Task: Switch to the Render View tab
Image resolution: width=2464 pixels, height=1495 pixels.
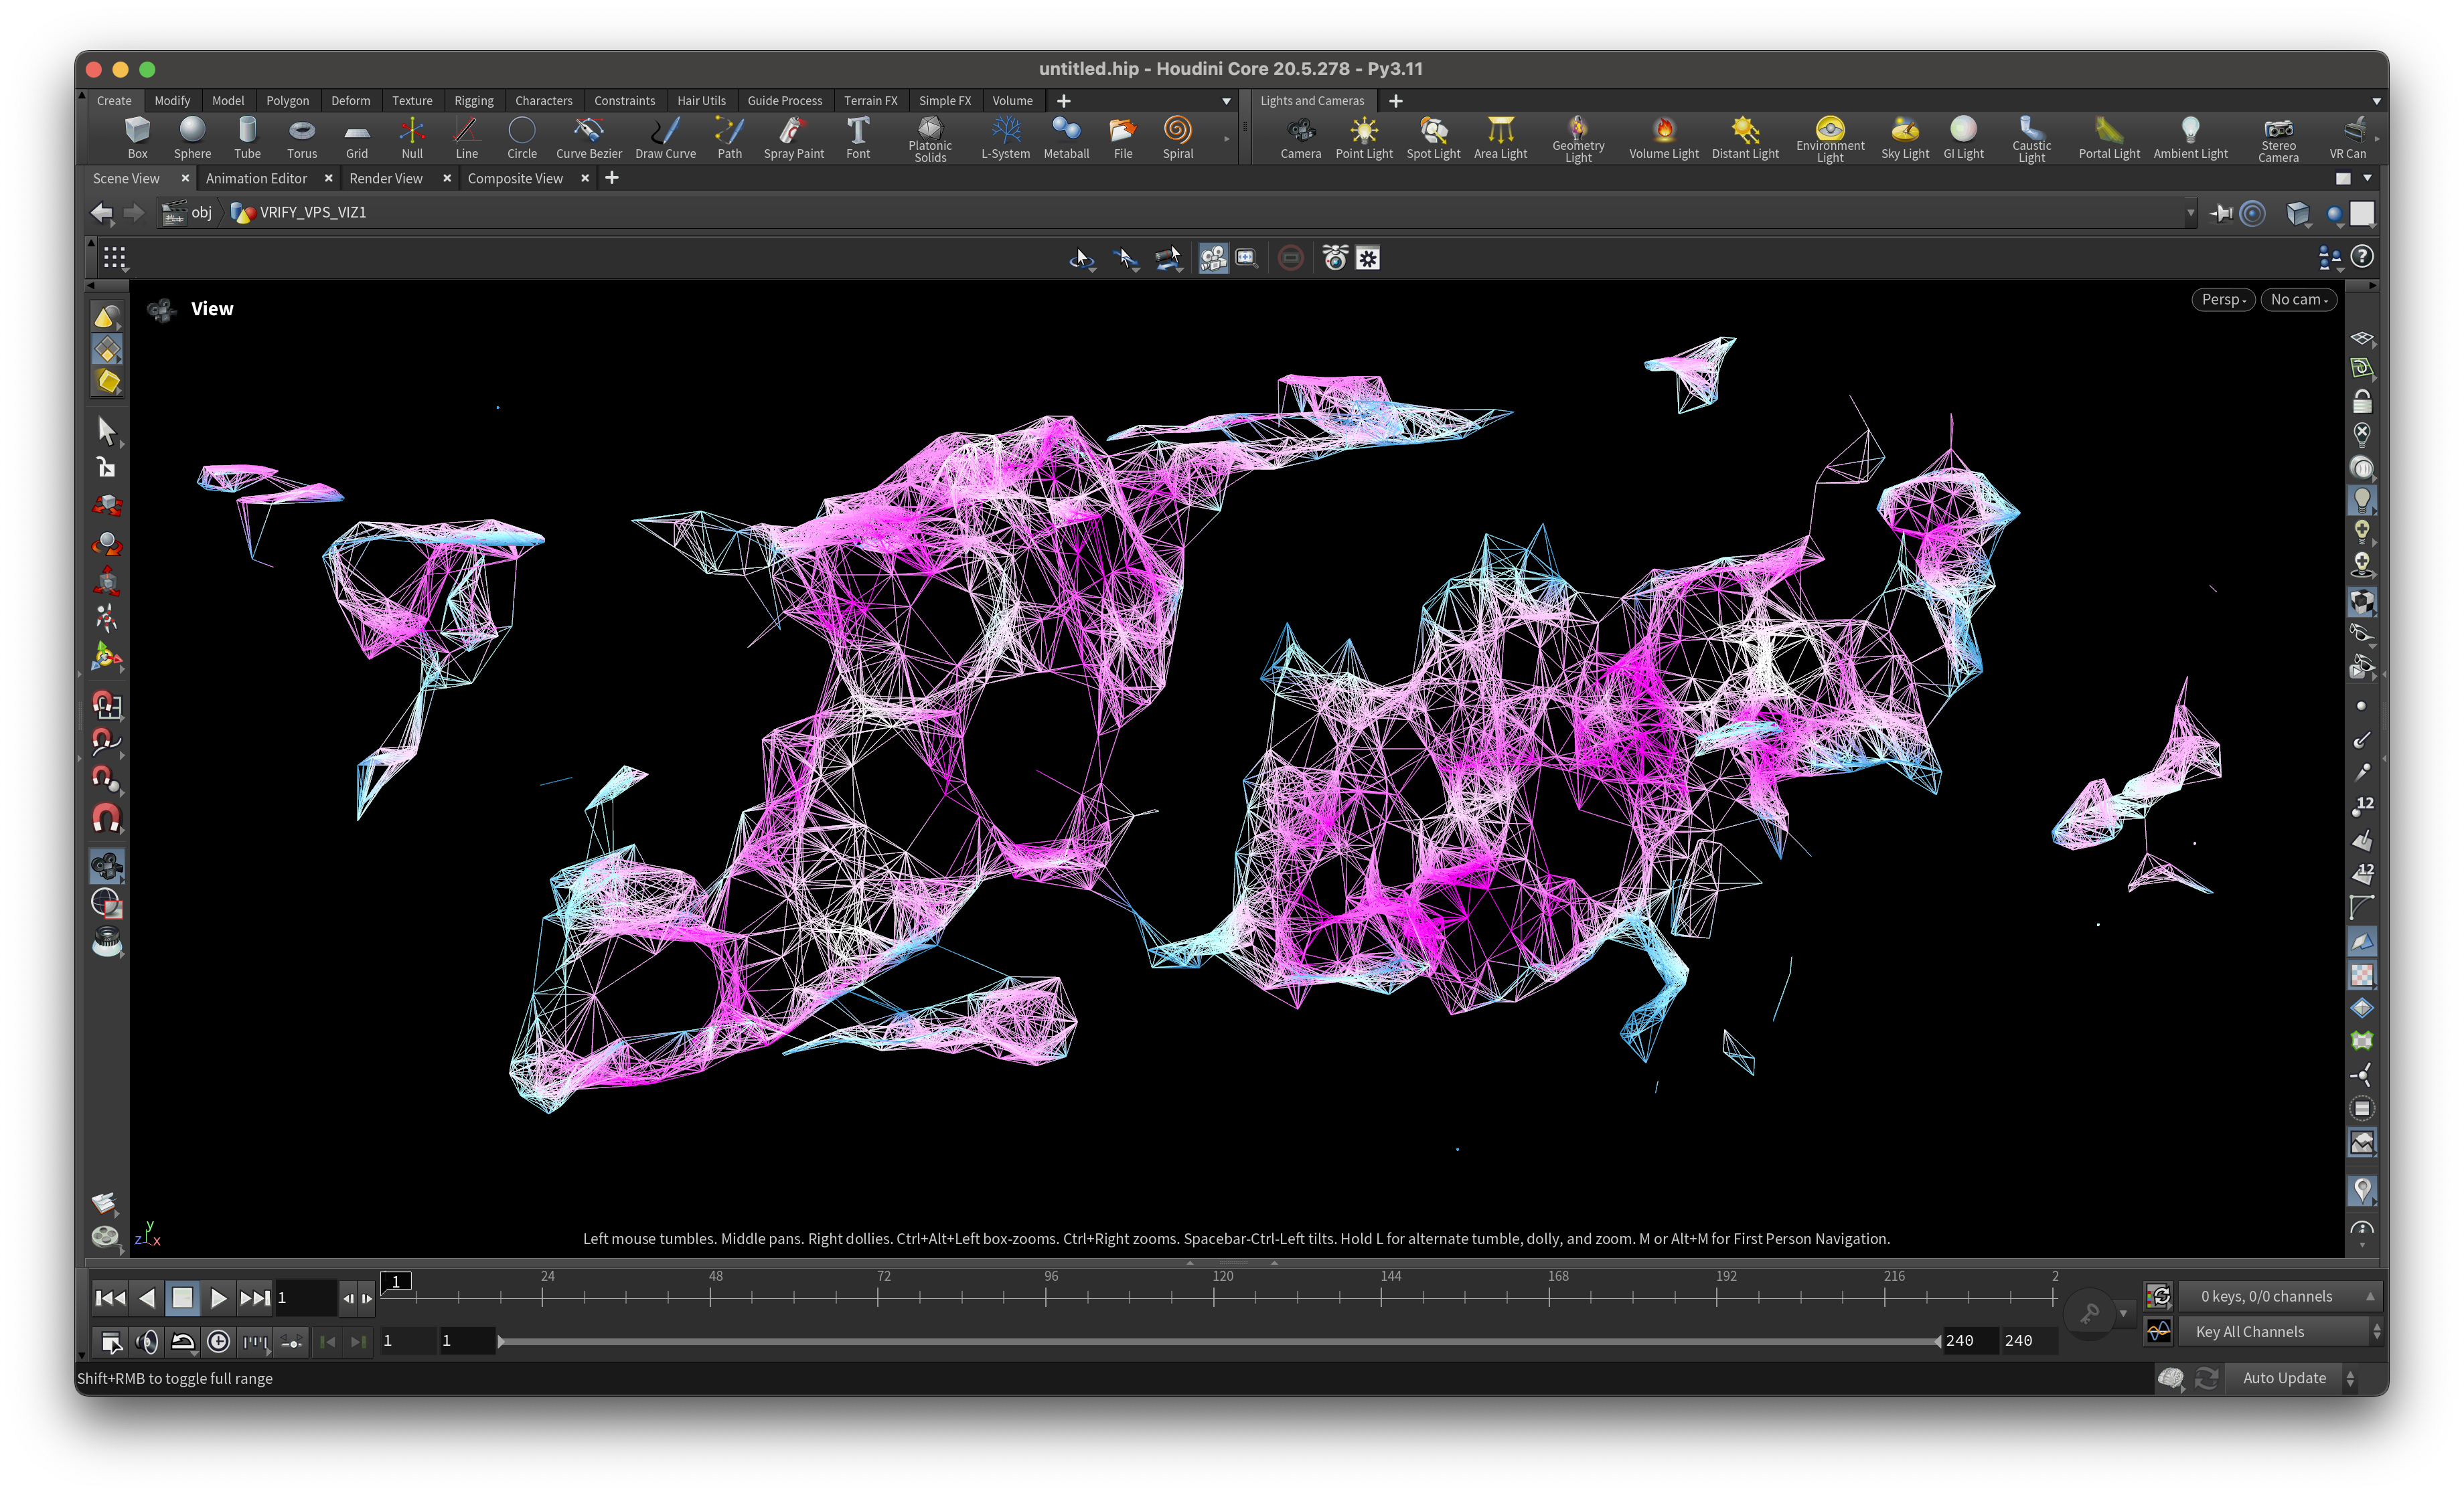Action: click(387, 178)
